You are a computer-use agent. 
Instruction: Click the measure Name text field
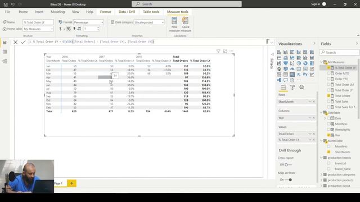pos(38,22)
